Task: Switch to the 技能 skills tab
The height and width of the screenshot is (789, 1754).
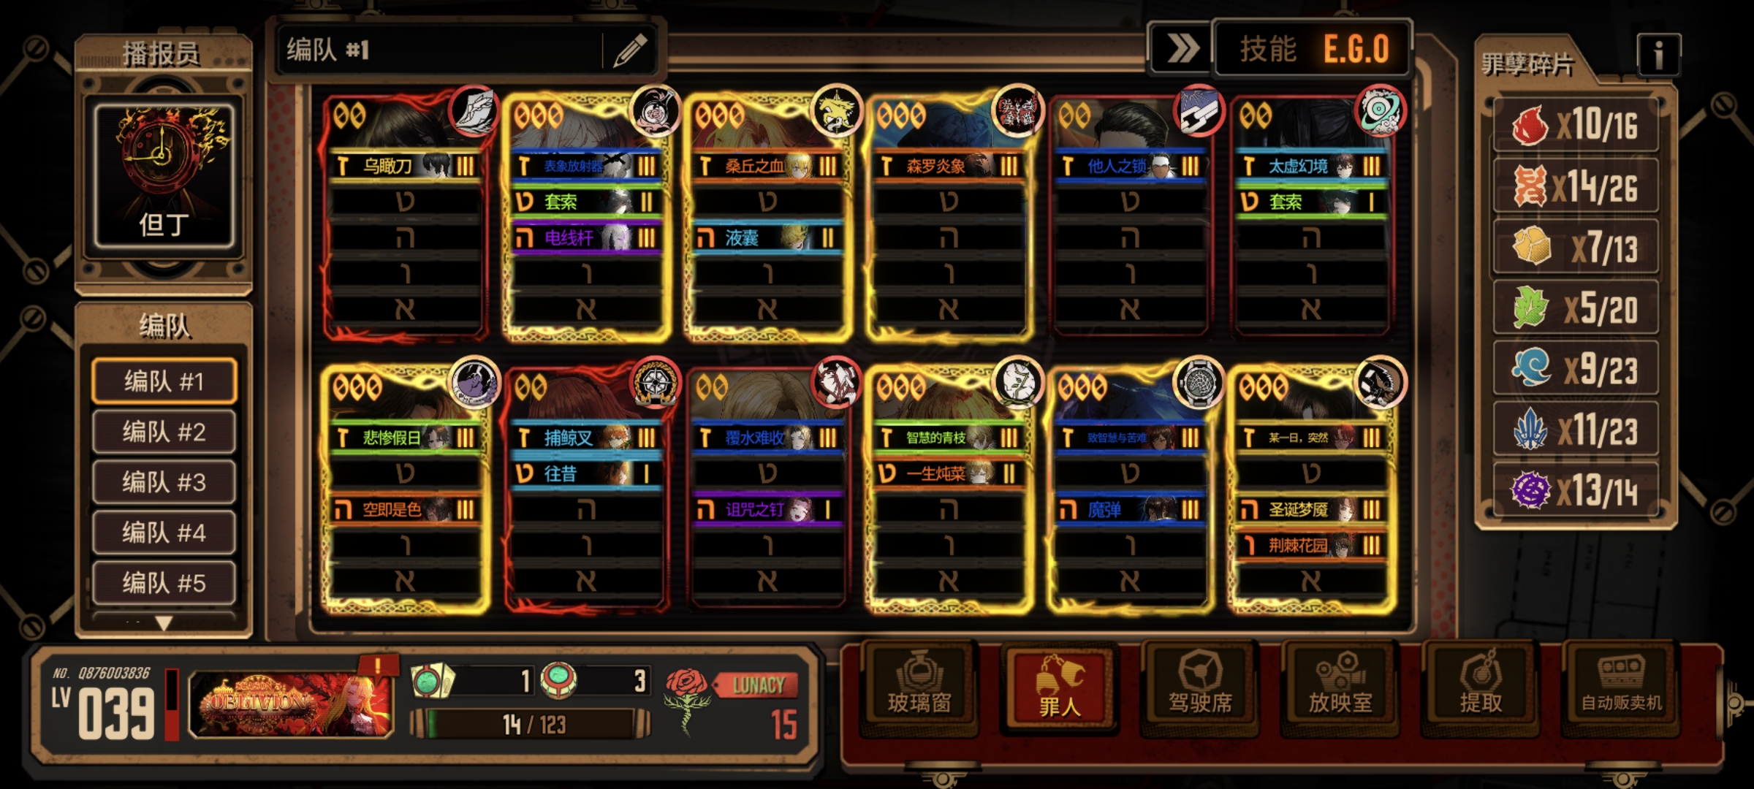Action: coord(1267,50)
